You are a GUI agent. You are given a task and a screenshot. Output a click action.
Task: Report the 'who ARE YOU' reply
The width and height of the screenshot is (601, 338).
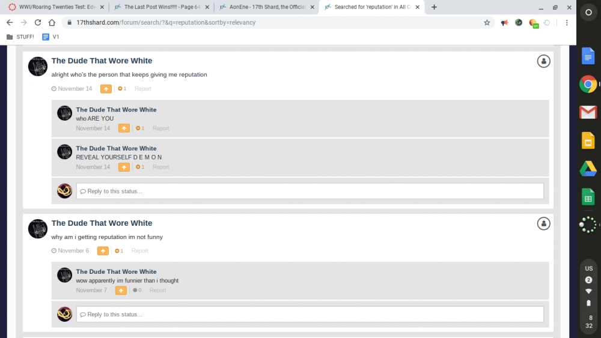tap(160, 128)
